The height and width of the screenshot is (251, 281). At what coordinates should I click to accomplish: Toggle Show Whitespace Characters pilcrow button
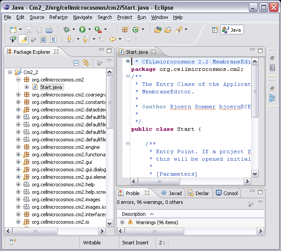click(x=53, y=39)
